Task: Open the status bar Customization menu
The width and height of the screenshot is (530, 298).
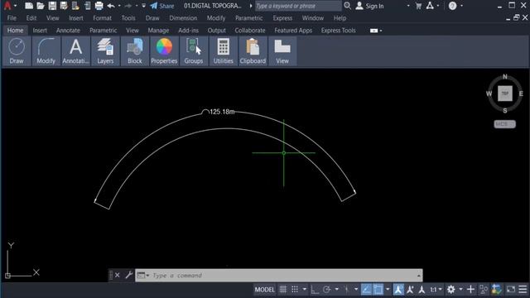Action: point(523,289)
